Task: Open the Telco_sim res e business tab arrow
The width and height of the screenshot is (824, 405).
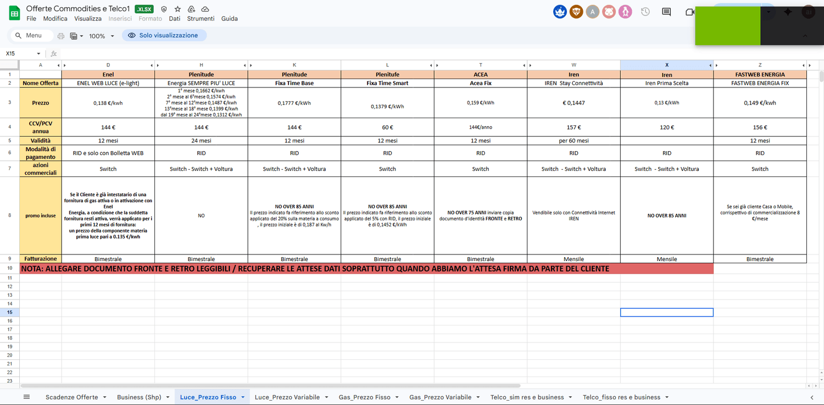Action: coord(570,397)
